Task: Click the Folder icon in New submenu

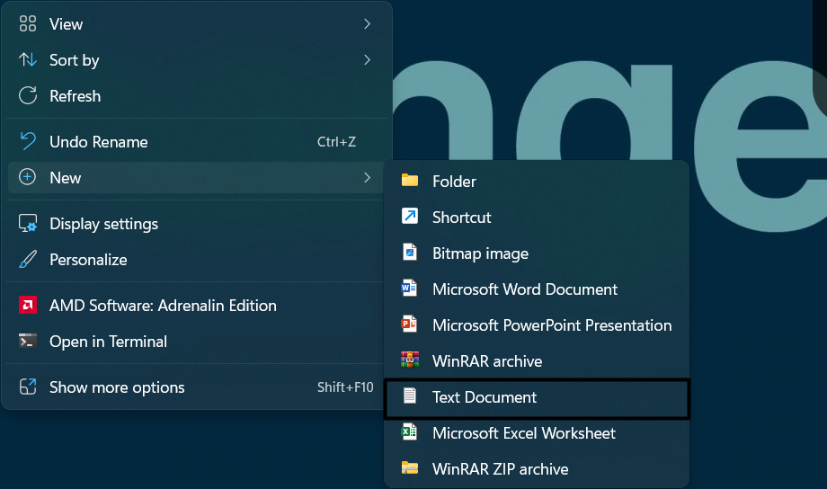Action: coord(410,181)
